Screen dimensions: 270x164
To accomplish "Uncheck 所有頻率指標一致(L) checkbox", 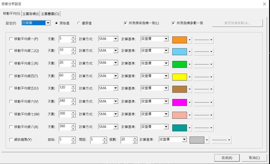I will click(x=126, y=23).
